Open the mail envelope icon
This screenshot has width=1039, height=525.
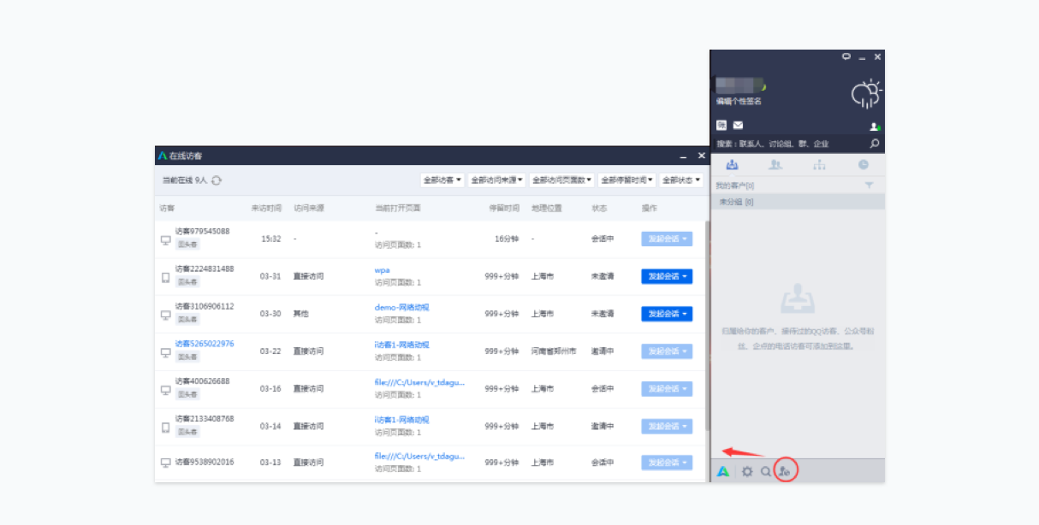(738, 125)
